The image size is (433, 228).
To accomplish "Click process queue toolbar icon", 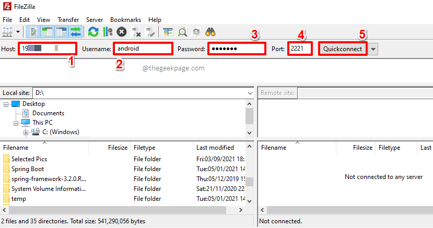I will (108, 32).
